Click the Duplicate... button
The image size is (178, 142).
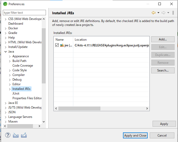tap(163, 55)
